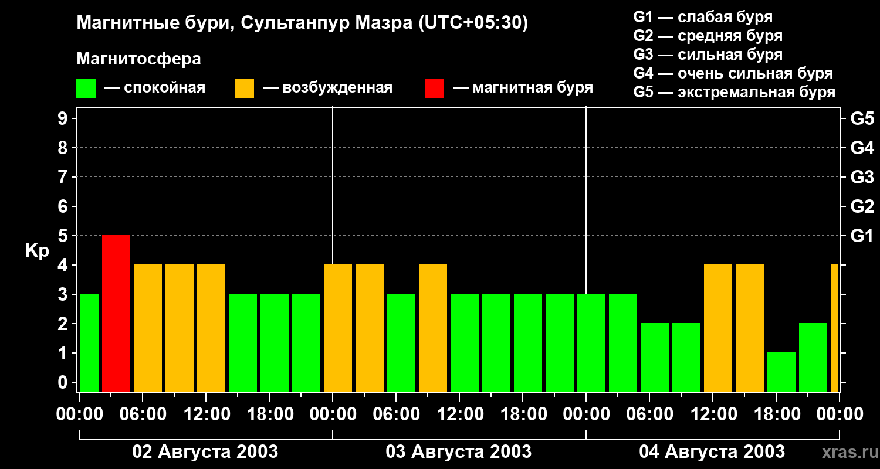Click the '18:00' time label above 02 Августа
This screenshot has height=469, width=880.
(269, 414)
